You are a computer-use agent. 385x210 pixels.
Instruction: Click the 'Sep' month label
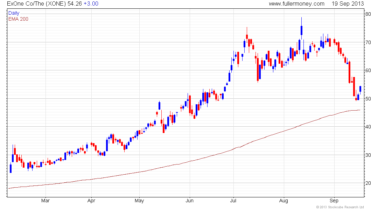click(334, 201)
